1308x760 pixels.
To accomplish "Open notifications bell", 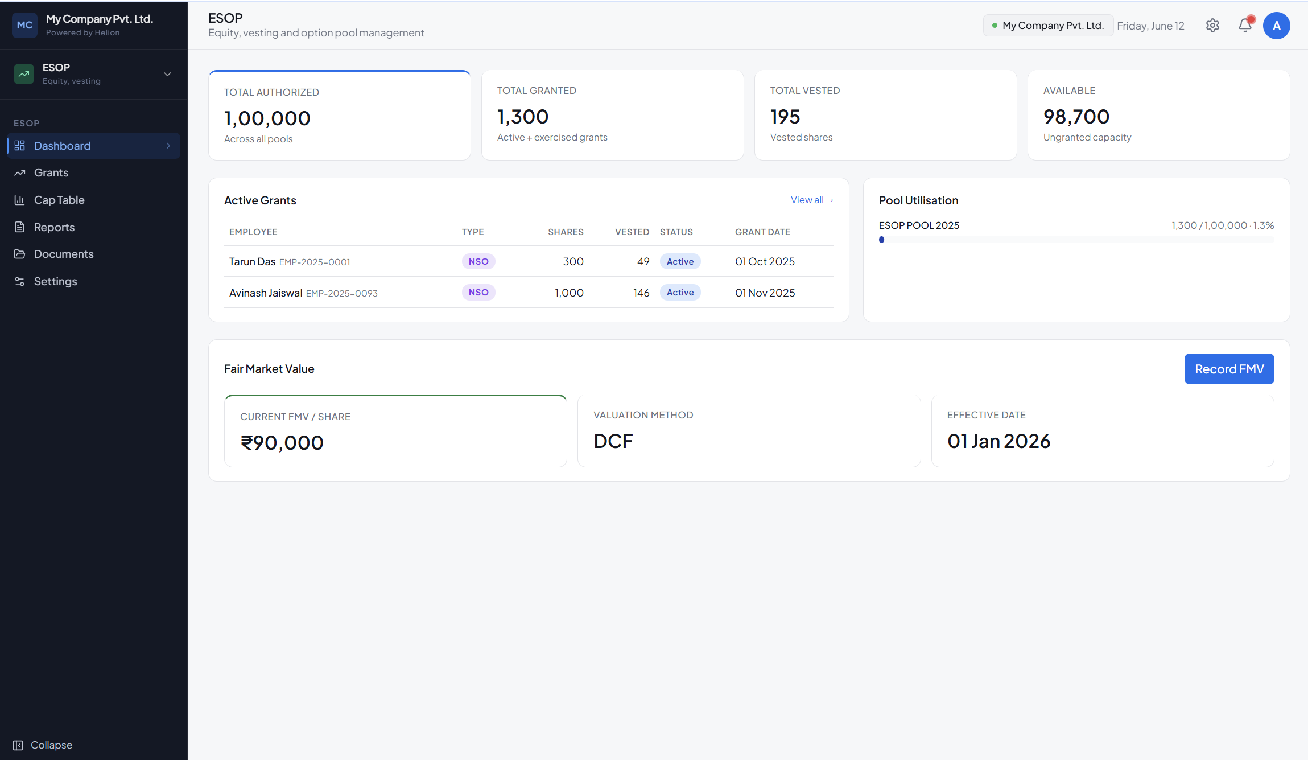I will coord(1245,25).
